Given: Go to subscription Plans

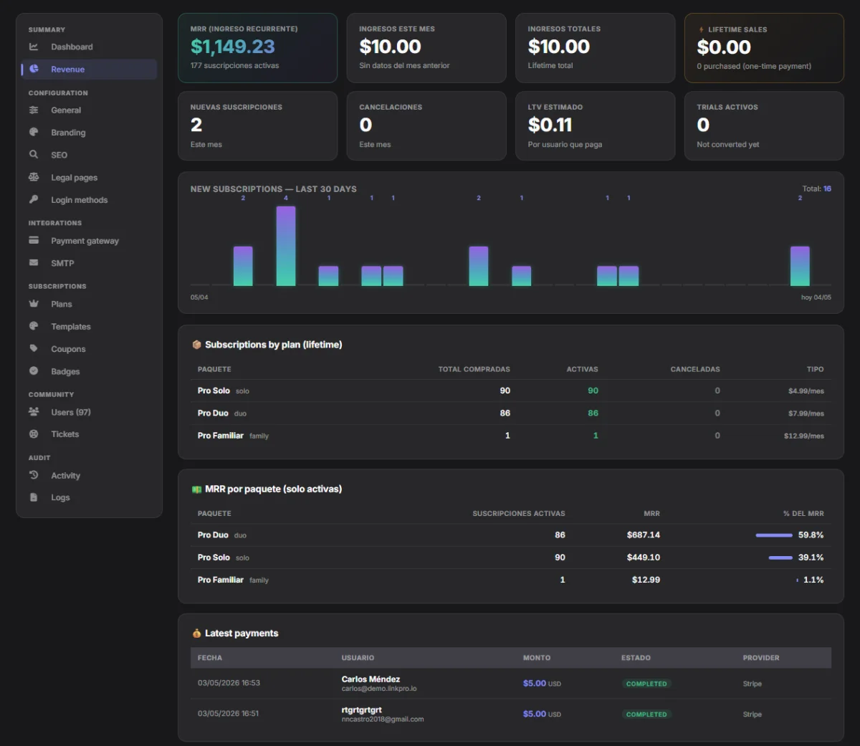Looking at the screenshot, I should pos(89,304).
